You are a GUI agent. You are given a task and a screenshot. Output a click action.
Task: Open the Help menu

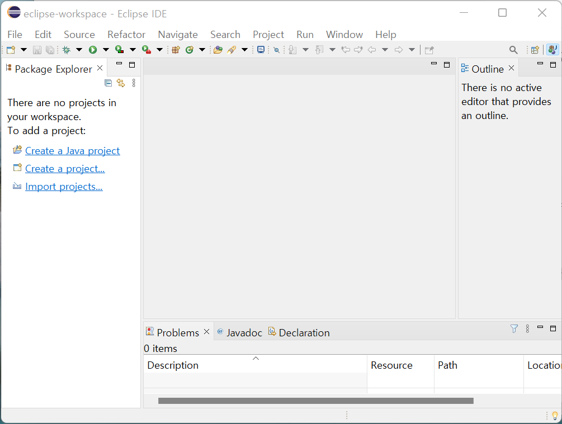click(386, 35)
